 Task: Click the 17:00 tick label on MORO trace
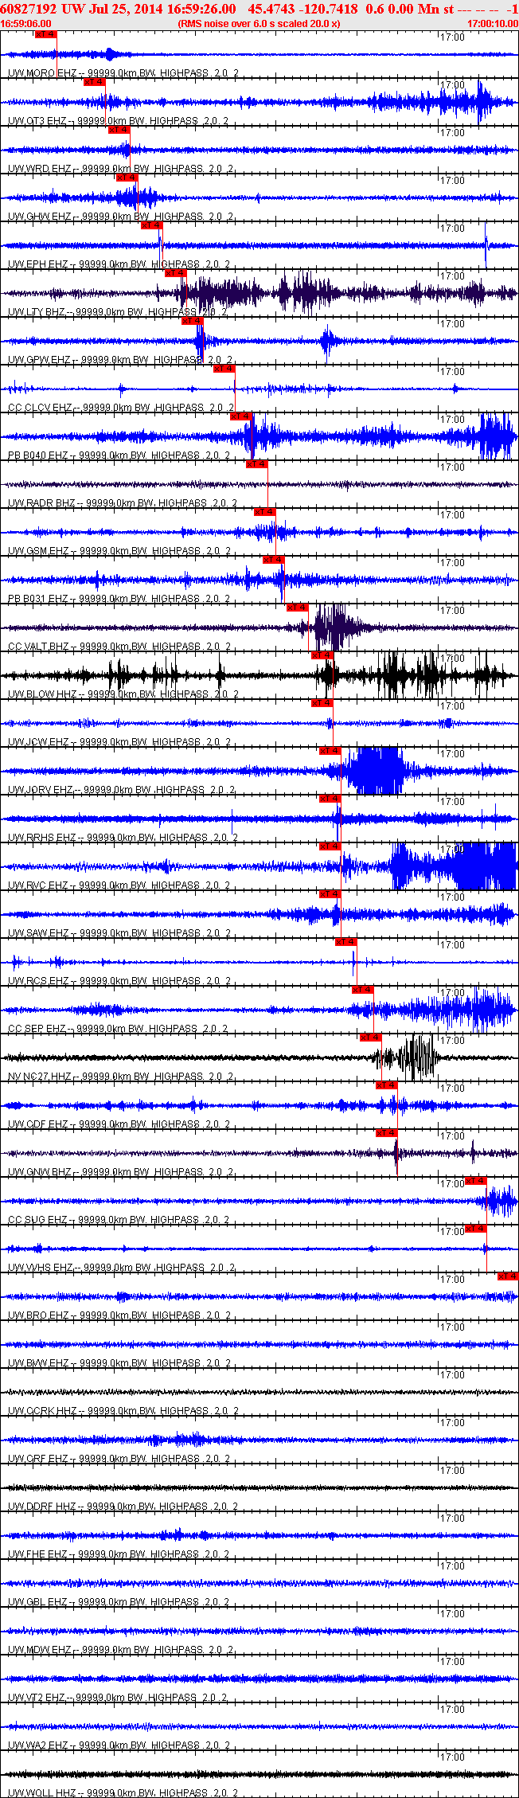453,37
